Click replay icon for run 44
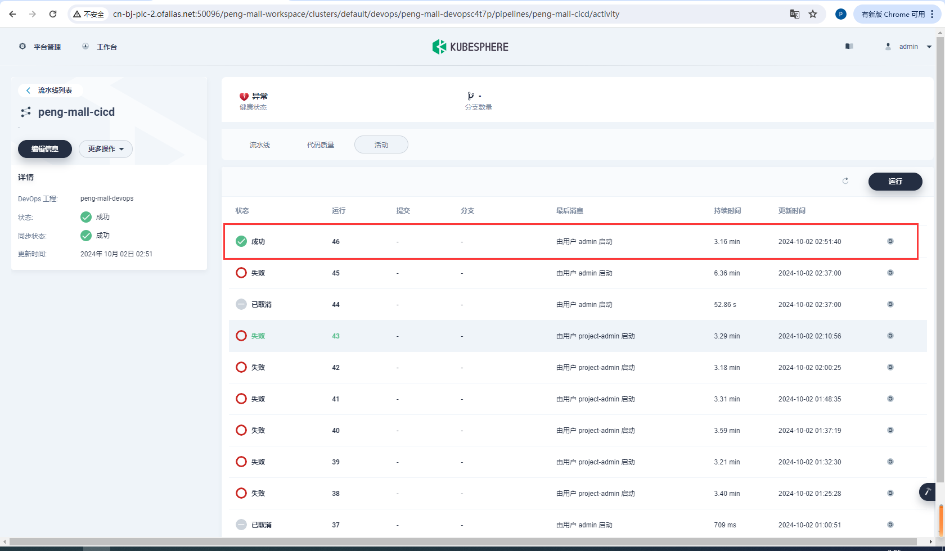 (x=890, y=304)
